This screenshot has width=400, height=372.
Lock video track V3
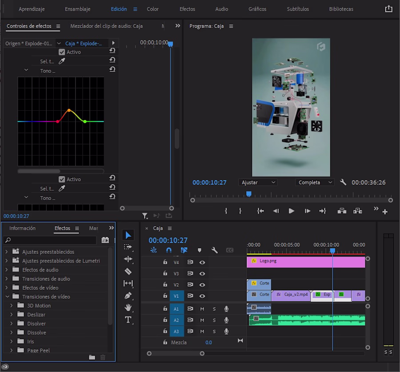[165, 273]
